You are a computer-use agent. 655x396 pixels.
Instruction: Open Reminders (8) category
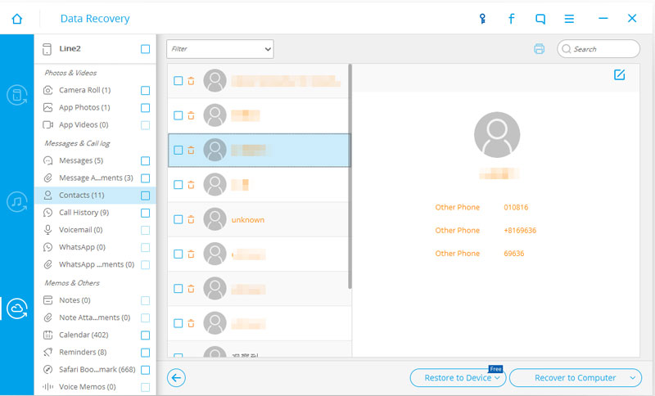pyautogui.click(x=83, y=352)
